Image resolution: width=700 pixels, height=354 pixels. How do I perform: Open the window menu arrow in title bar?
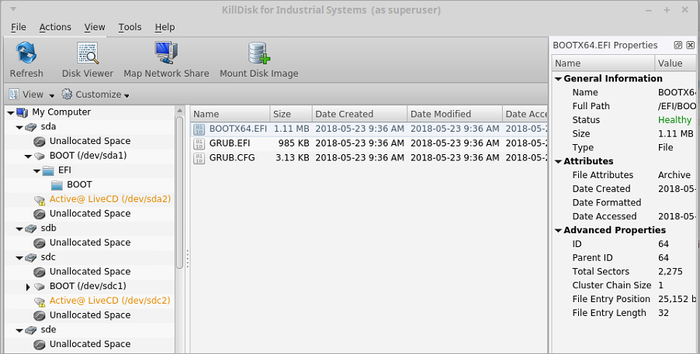click(x=13, y=9)
